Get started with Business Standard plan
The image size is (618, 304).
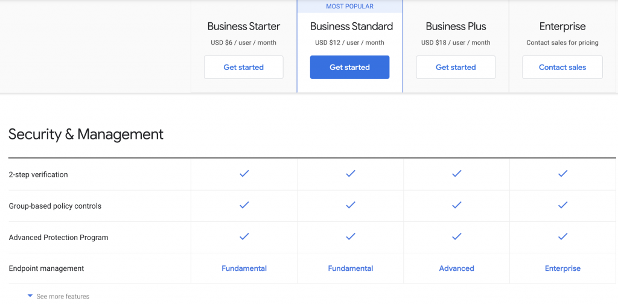[349, 68]
